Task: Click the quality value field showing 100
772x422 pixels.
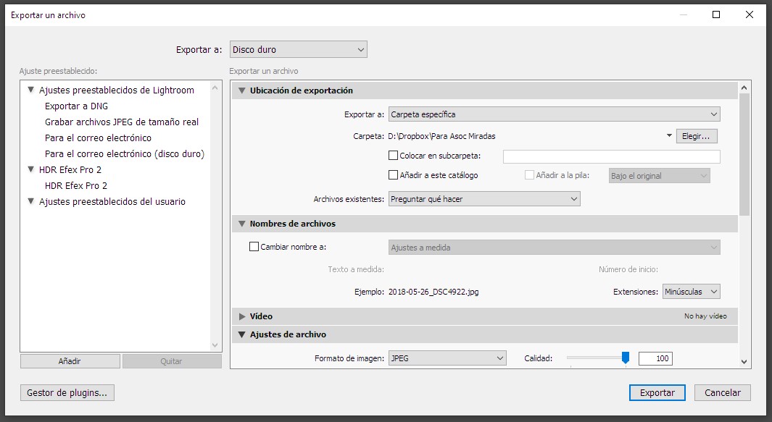Action: [655, 358]
